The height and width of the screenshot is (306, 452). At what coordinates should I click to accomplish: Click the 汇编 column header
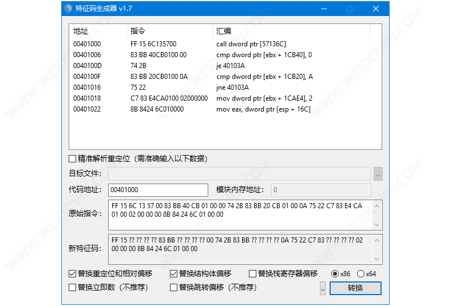tap(291, 31)
